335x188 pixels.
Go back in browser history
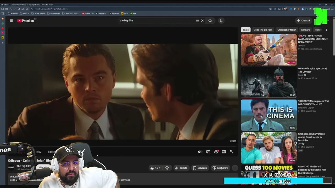(x=11, y=9)
